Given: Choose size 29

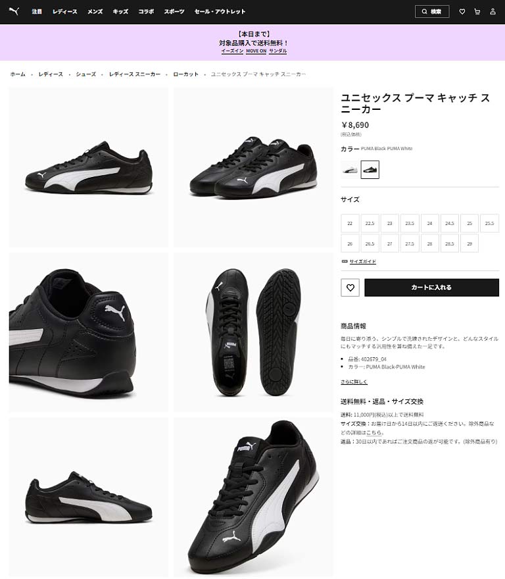Looking at the screenshot, I should click(469, 243).
